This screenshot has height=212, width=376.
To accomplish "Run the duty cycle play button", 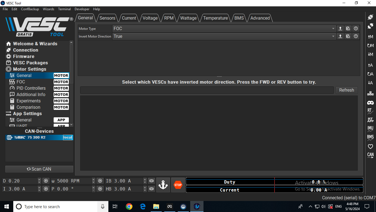I will [x=46, y=181].
